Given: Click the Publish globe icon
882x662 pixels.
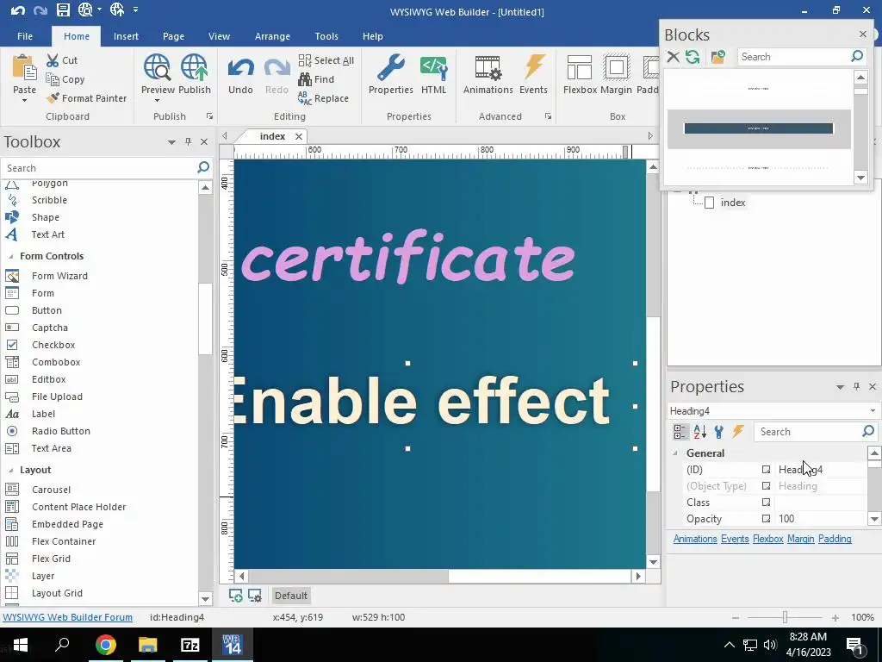Looking at the screenshot, I should 195,68.
